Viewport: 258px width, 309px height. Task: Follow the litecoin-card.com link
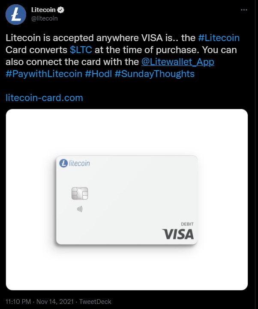(x=44, y=98)
